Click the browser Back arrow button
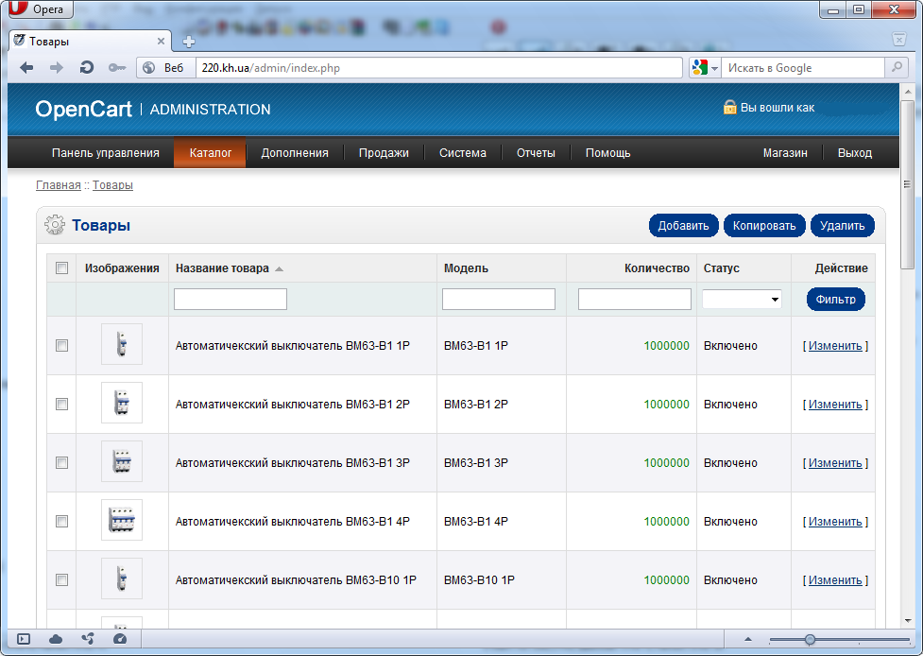This screenshot has height=656, width=923. (x=26, y=68)
